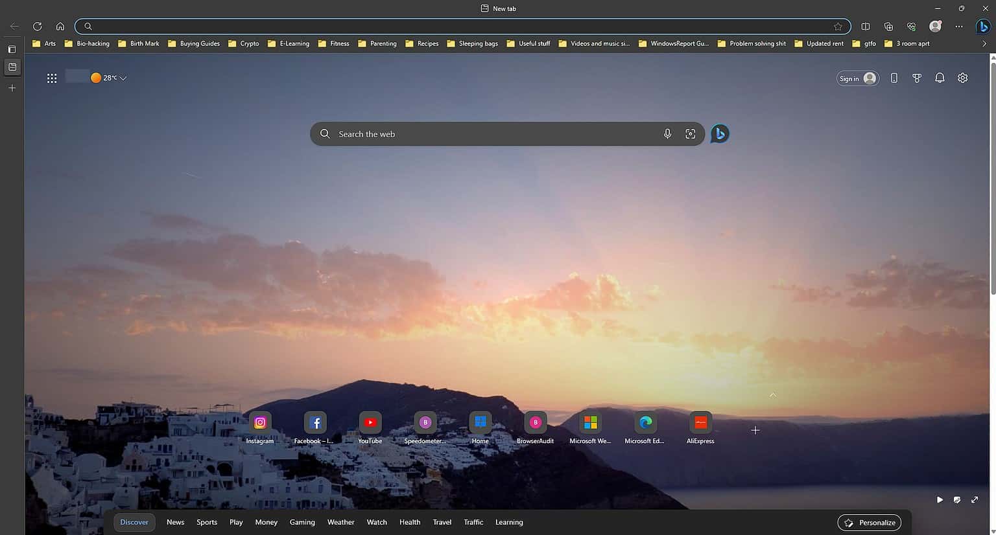Select the Weather section in the feed bar
996x535 pixels.
(340, 522)
